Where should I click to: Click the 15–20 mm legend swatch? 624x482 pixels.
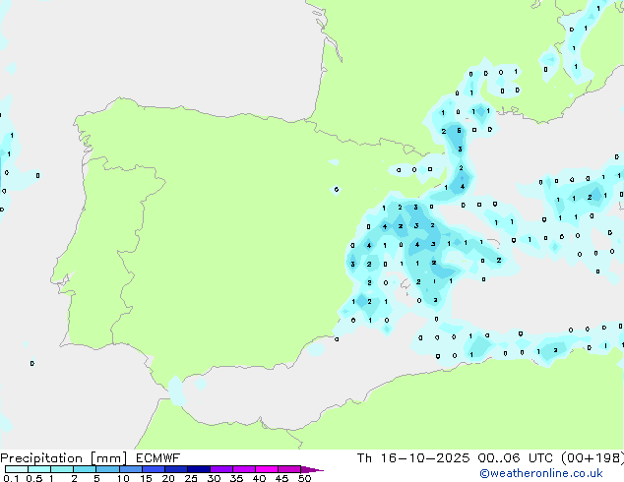click(154, 469)
